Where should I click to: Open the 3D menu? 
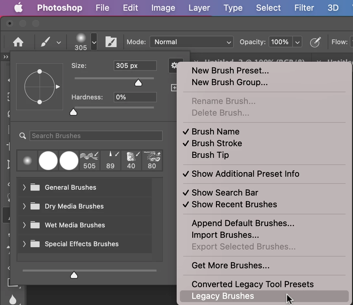point(333,8)
